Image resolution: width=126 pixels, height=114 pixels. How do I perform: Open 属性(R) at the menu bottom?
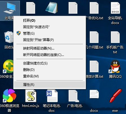click(50, 85)
